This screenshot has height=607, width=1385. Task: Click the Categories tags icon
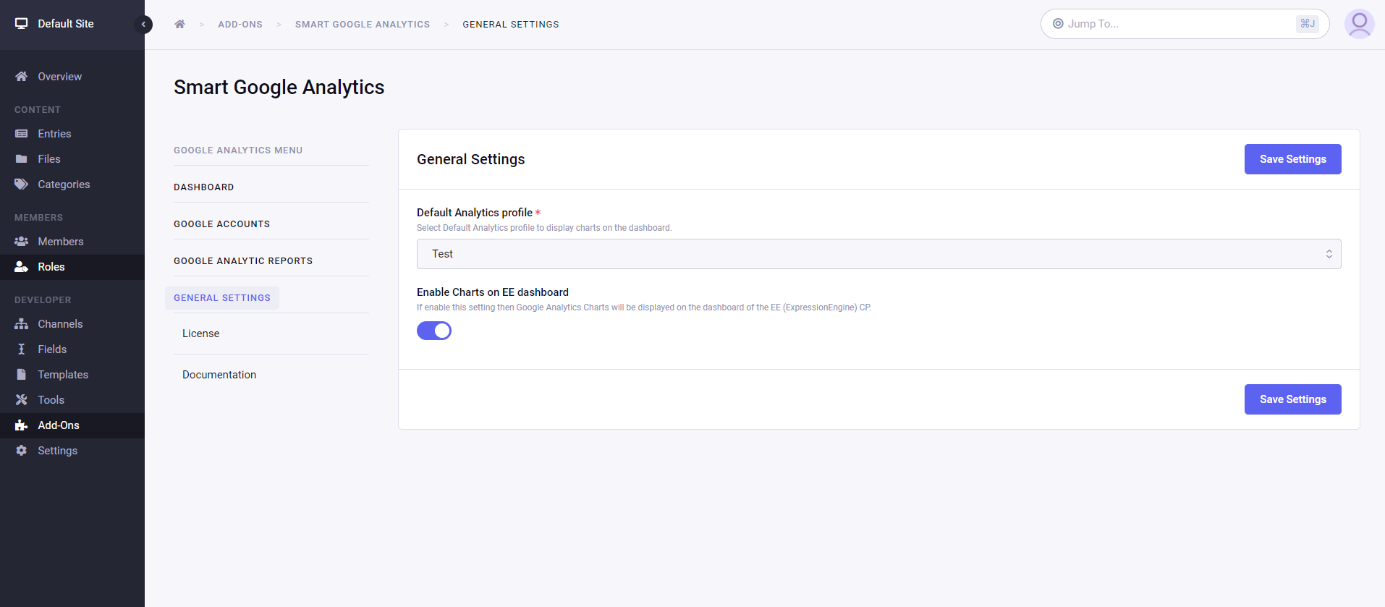point(21,184)
